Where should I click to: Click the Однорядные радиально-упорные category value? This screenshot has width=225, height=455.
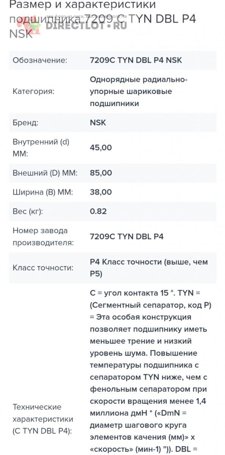(139, 91)
